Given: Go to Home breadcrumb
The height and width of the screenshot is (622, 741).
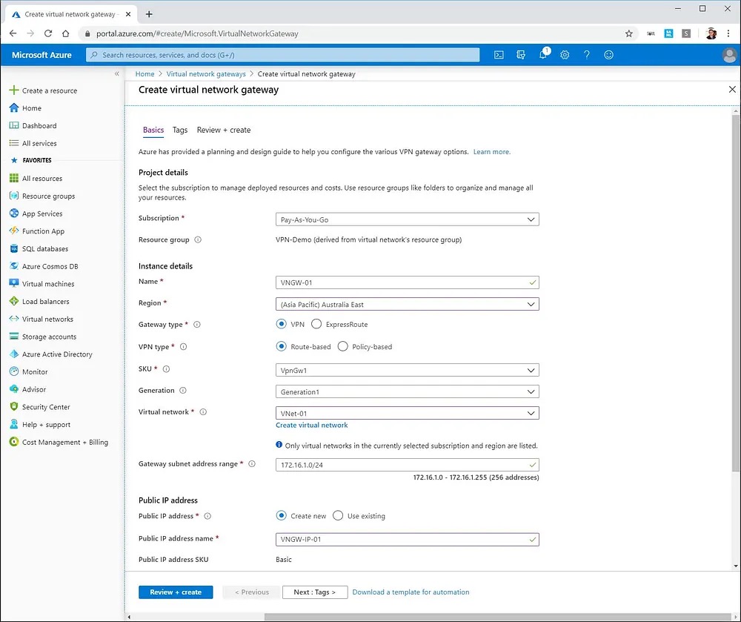Looking at the screenshot, I should (144, 74).
